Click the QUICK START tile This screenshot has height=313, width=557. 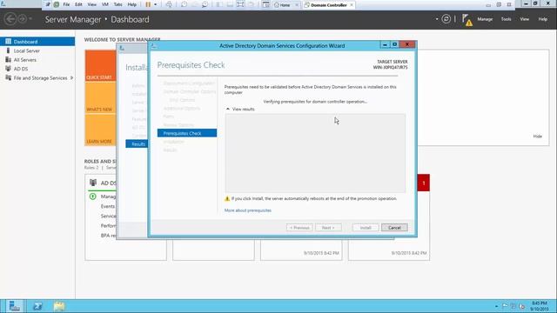(101, 66)
